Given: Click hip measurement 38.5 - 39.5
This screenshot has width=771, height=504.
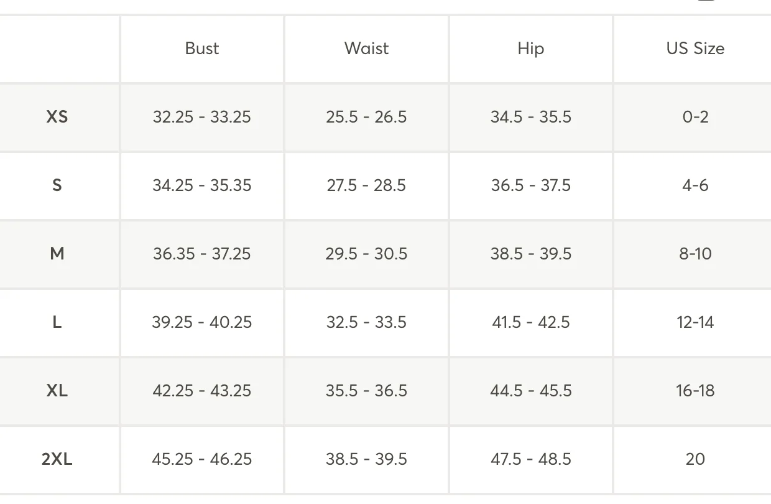Looking at the screenshot, I should click(x=530, y=254).
